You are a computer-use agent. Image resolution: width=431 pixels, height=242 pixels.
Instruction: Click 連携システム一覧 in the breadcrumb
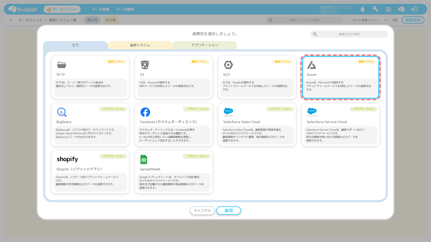[x=63, y=20]
